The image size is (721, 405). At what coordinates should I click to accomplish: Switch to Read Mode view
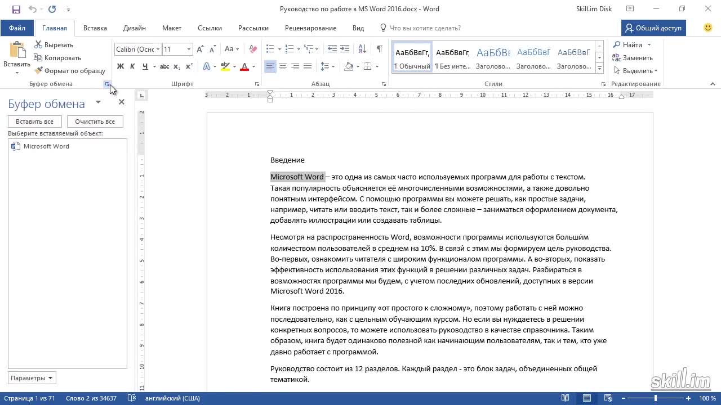click(566, 398)
